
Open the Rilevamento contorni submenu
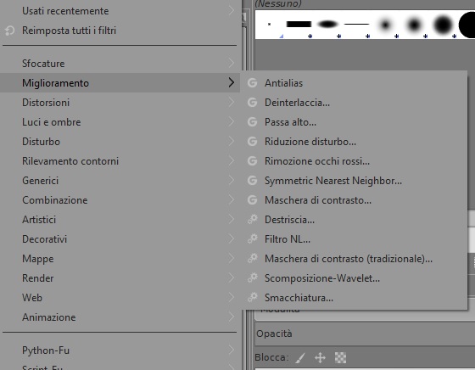coord(120,161)
